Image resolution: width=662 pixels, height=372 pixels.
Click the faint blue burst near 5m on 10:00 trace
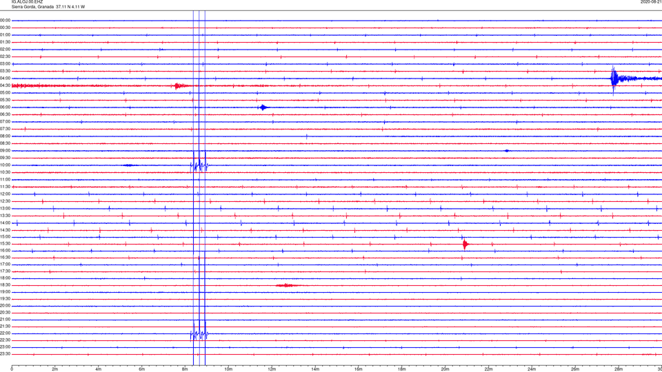pyautogui.click(x=129, y=165)
